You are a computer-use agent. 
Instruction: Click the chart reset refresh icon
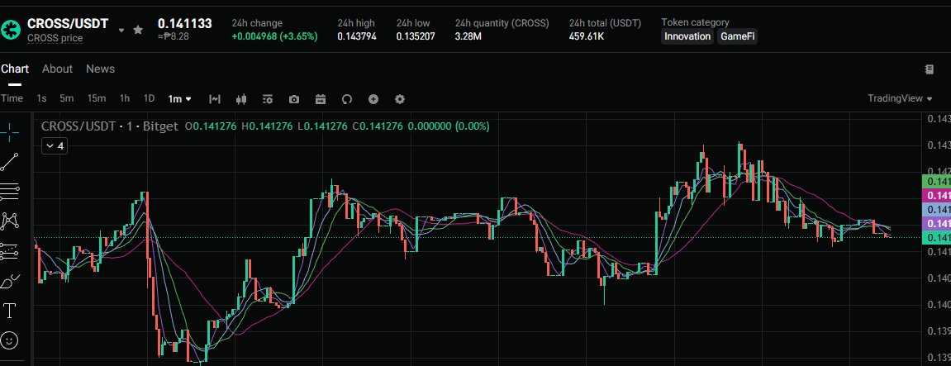347,99
